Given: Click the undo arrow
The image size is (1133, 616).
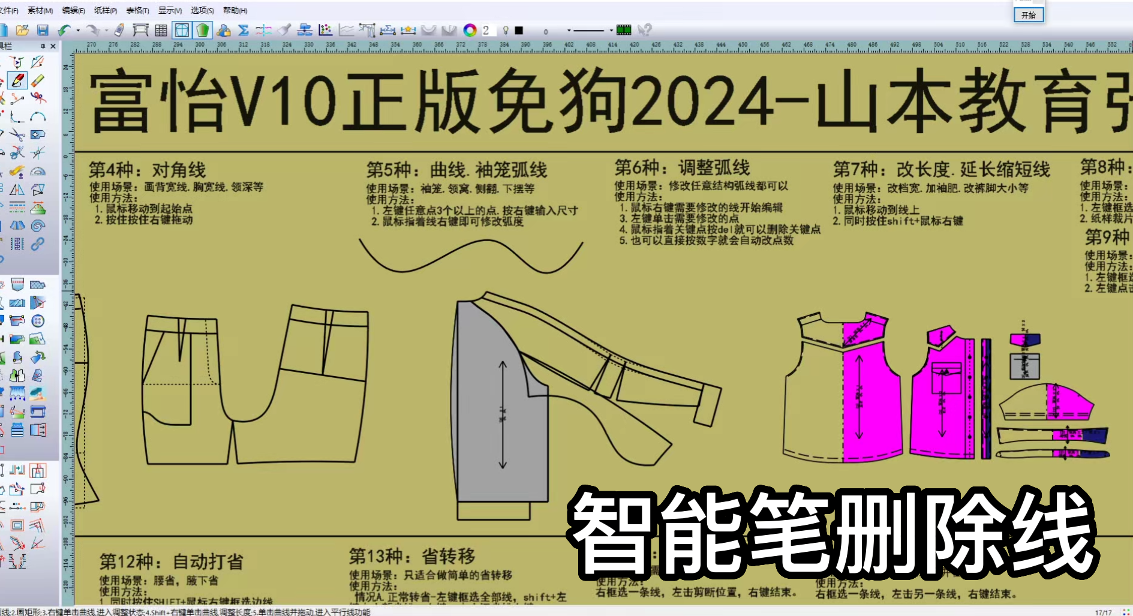Looking at the screenshot, I should point(64,29).
